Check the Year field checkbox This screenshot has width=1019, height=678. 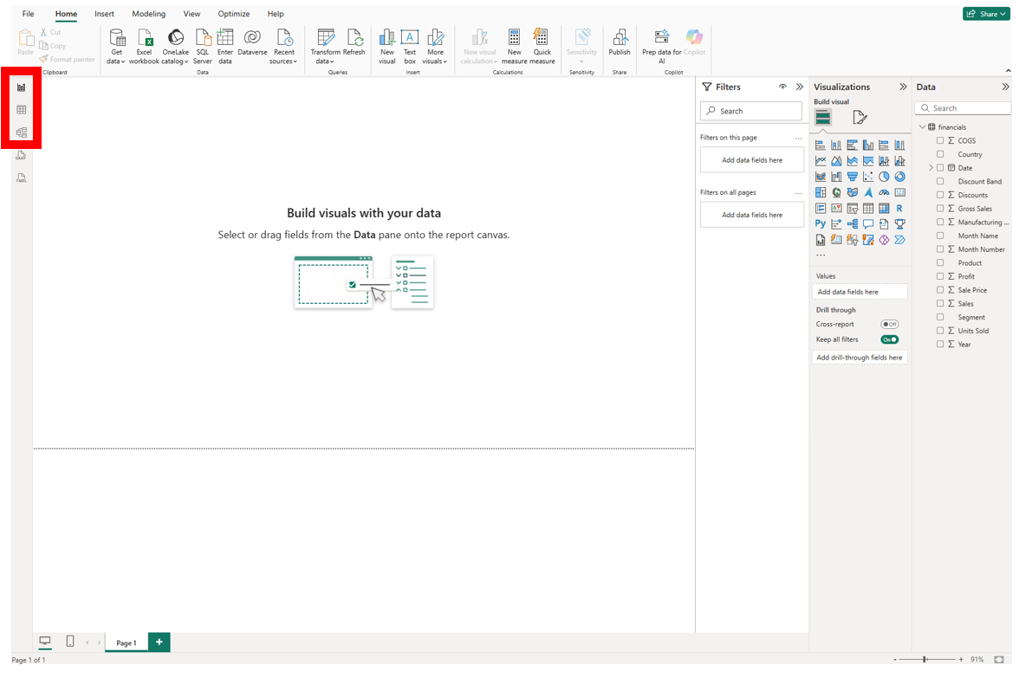click(939, 345)
